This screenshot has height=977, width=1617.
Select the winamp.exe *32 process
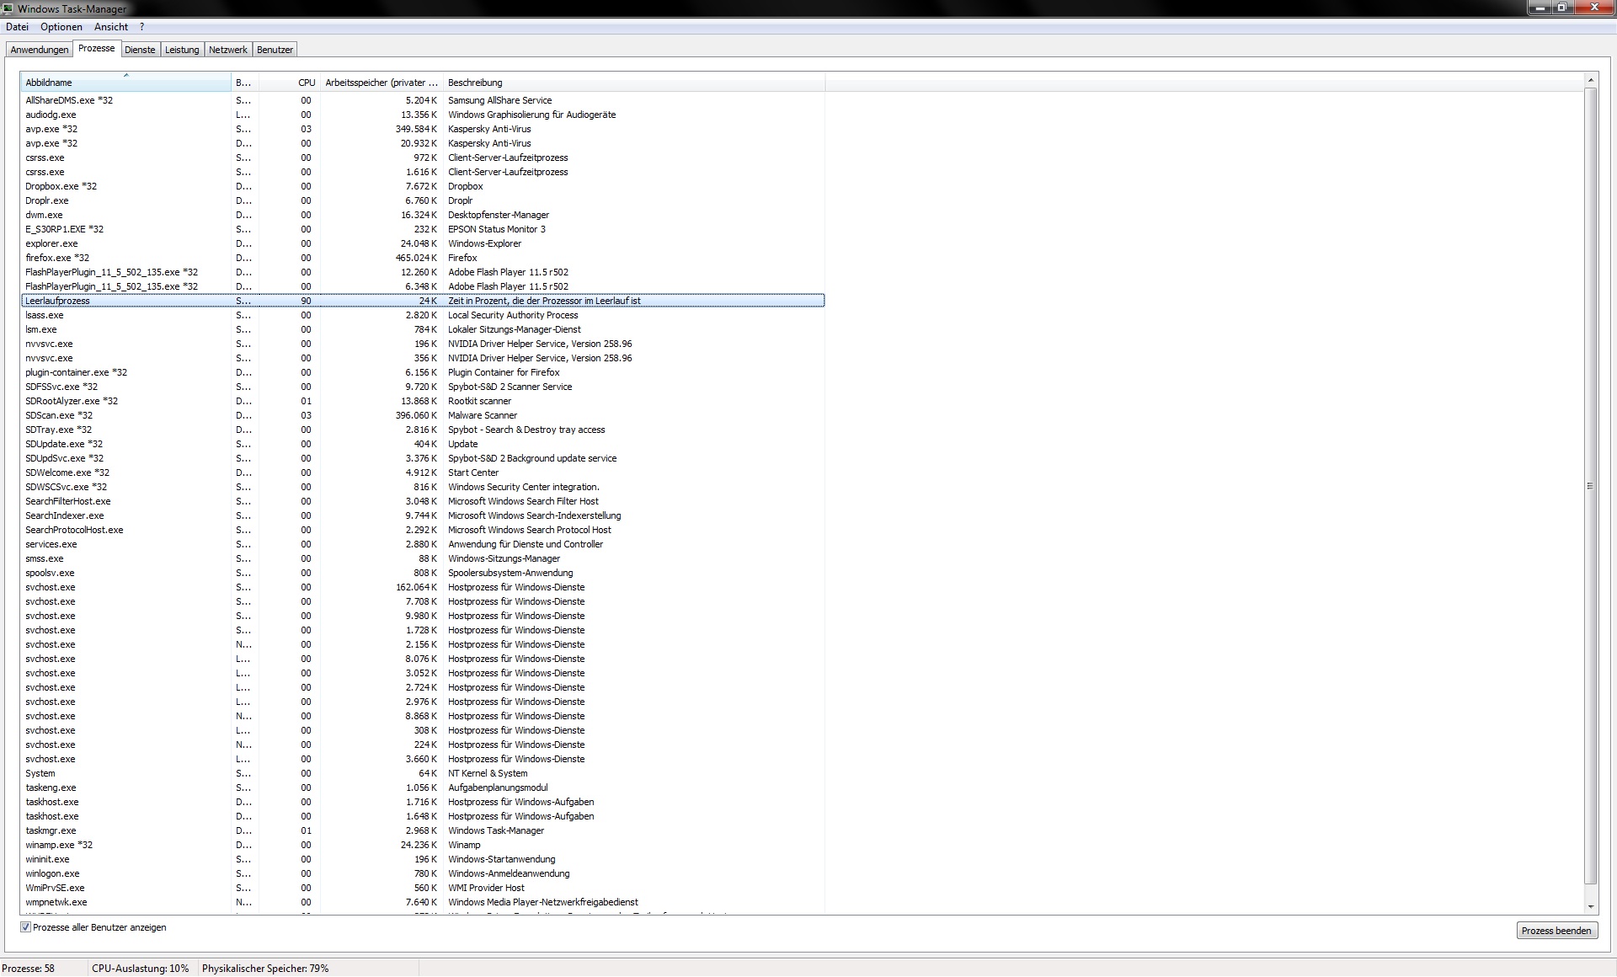(x=59, y=845)
